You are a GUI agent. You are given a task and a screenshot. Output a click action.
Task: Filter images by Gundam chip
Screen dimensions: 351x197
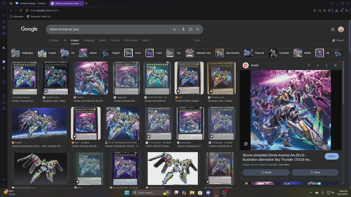click(279, 53)
